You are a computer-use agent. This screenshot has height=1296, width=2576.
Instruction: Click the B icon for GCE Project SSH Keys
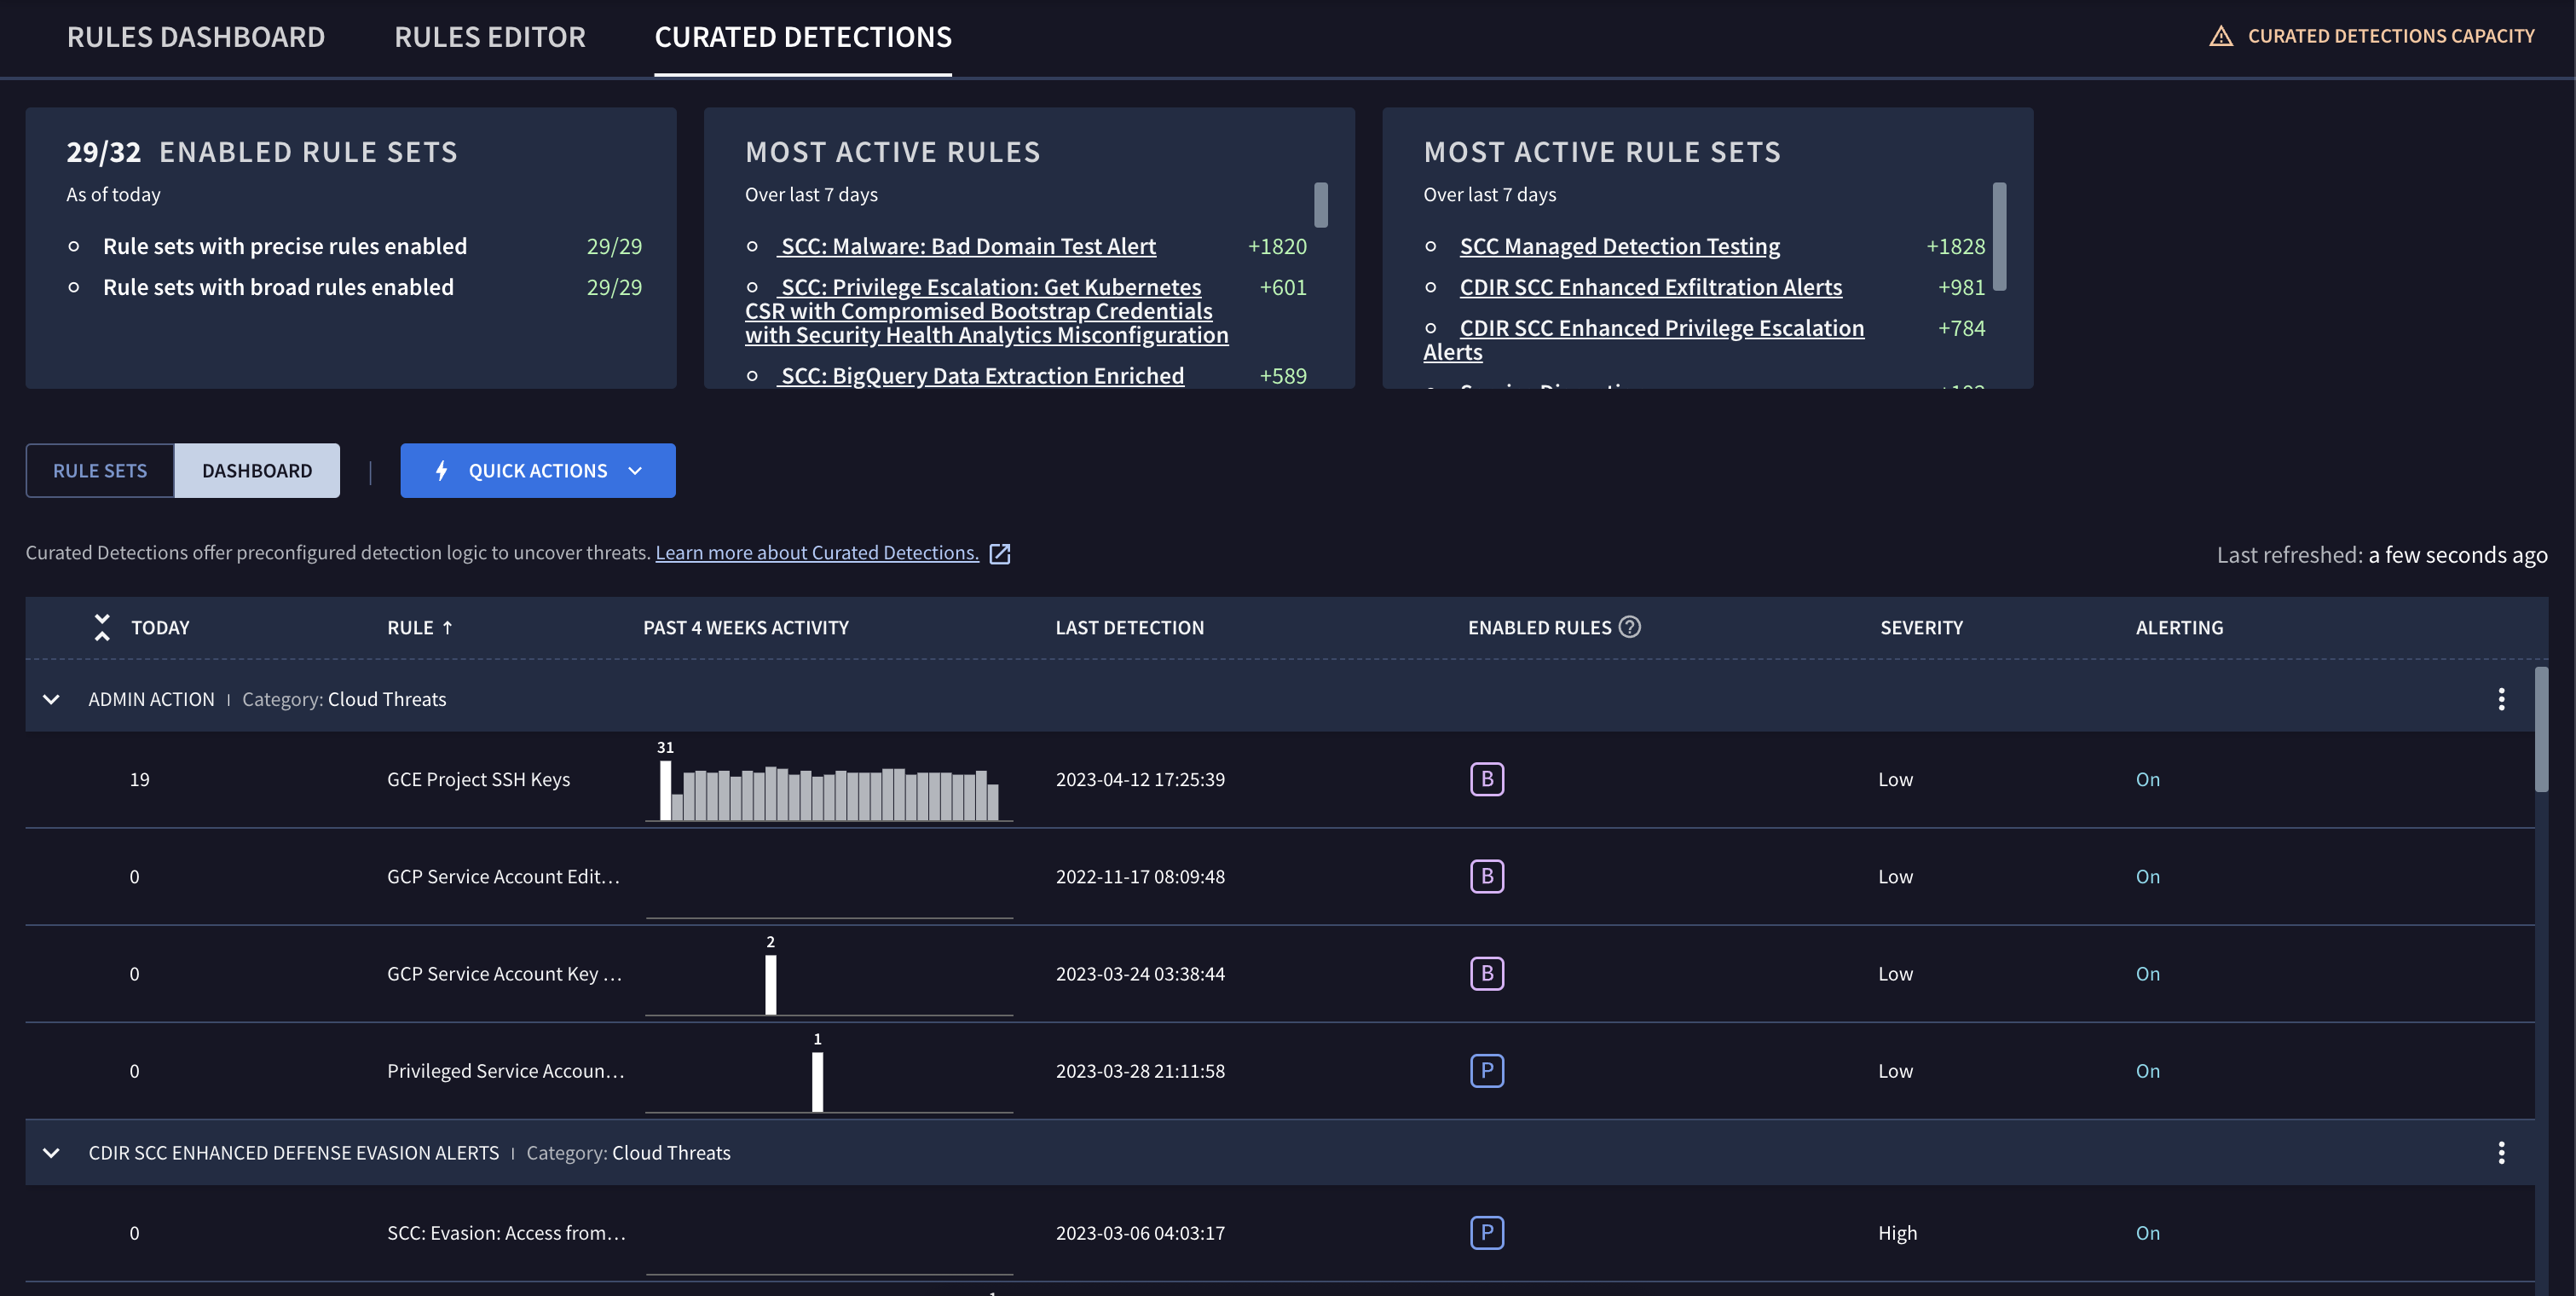(x=1486, y=778)
